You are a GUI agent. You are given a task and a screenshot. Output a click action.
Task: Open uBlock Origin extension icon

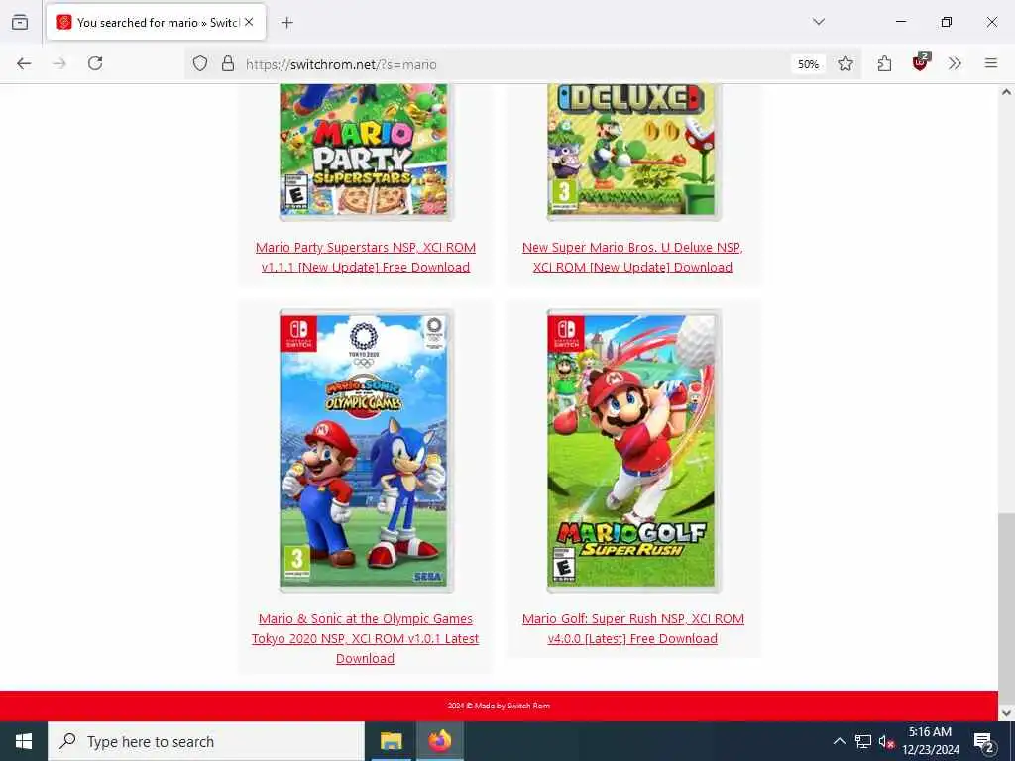[x=920, y=62]
